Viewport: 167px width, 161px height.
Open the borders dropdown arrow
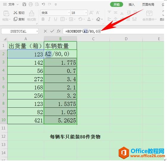[66, 19]
